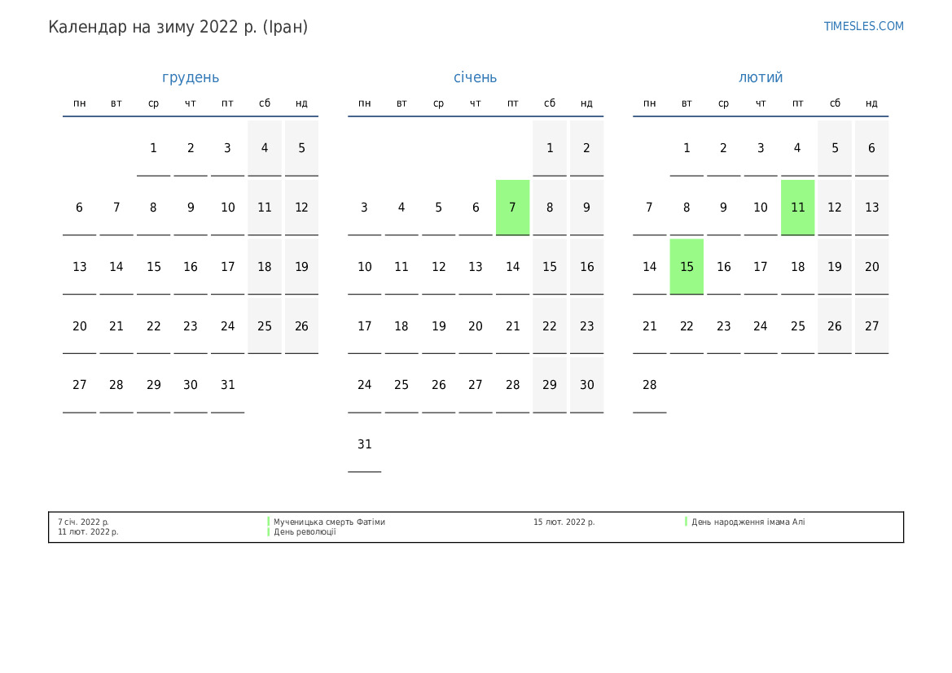Click the лютий month heading
The image size is (952, 673).
[761, 77]
